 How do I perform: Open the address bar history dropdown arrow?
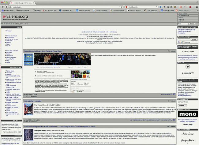click(119, 7)
